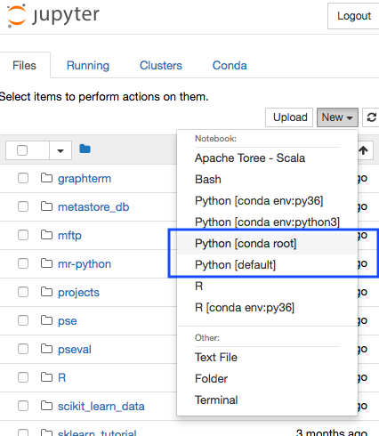This screenshot has width=379, height=436.
Task: Check the mr-python row checkbox
Action: (x=23, y=263)
